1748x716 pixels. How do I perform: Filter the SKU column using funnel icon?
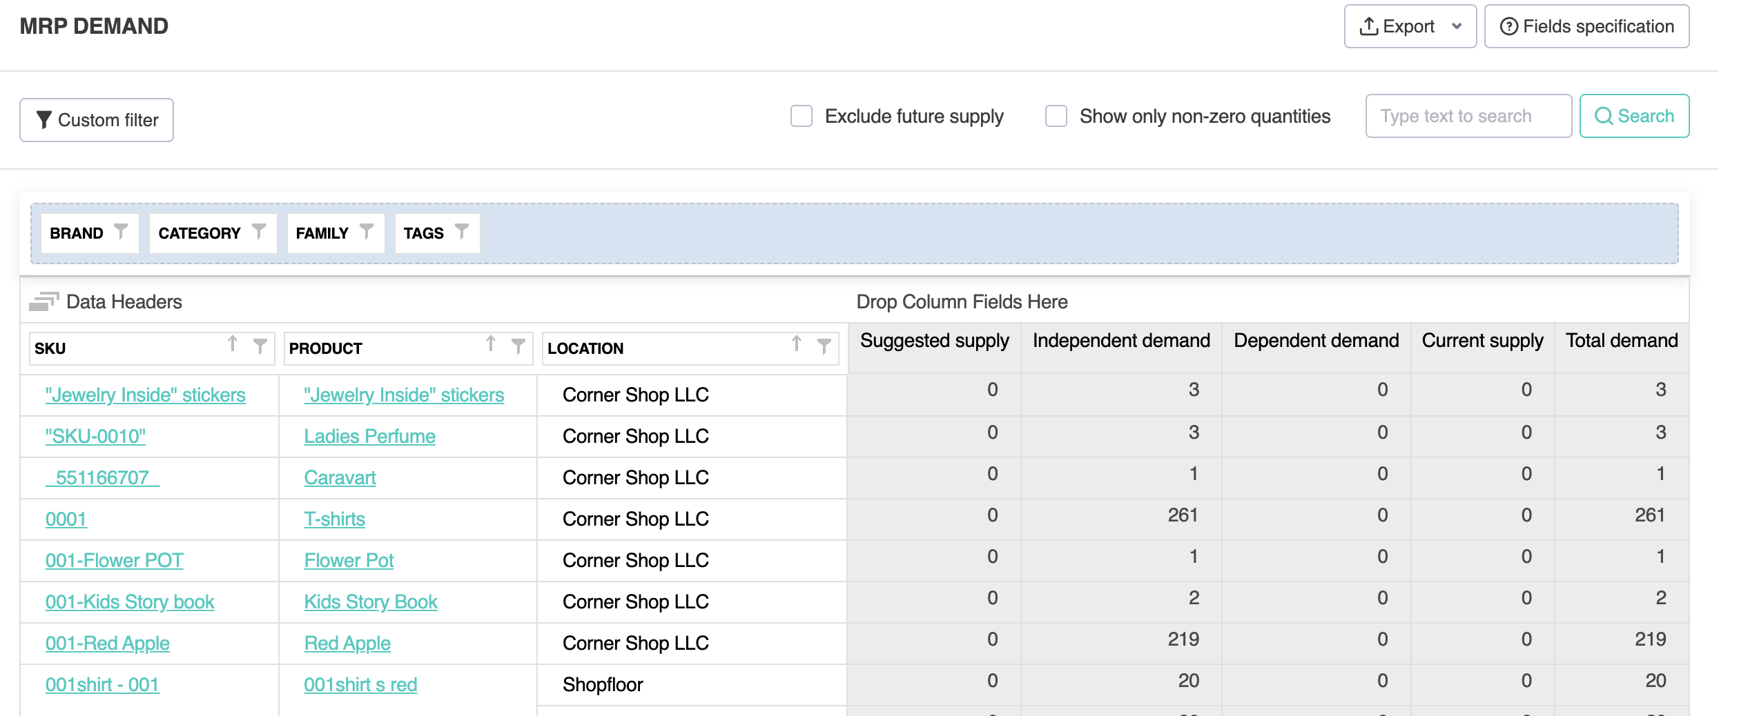coord(260,346)
